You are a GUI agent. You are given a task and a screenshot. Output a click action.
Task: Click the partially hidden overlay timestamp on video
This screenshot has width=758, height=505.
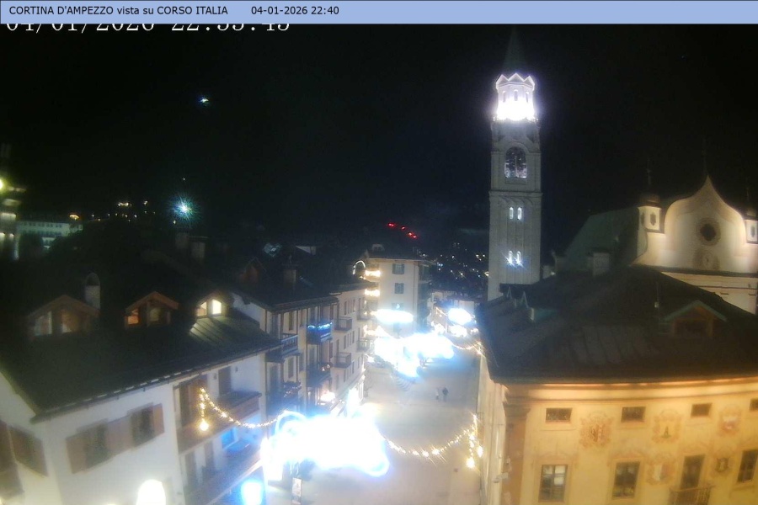click(x=147, y=27)
